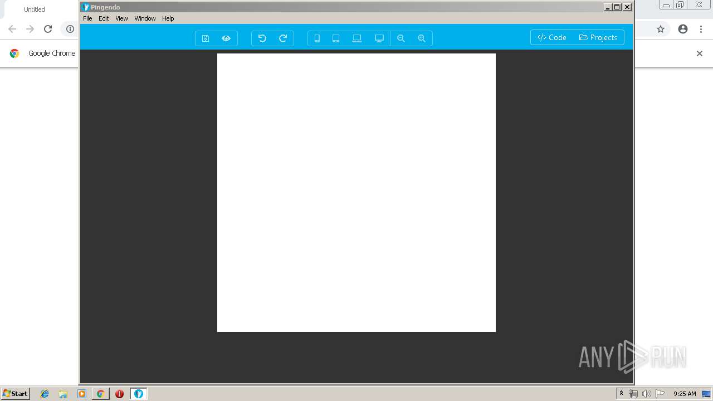Click the Save icon in Pingendo toolbar
Image resolution: width=713 pixels, height=401 pixels.
(x=206, y=38)
